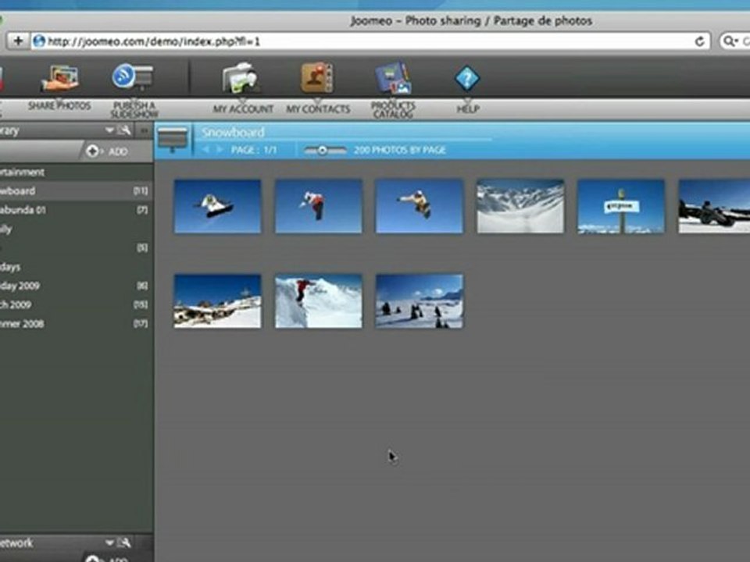Open the snowboarder in red jacket jump photo
This screenshot has width=750, height=562.
(x=319, y=206)
